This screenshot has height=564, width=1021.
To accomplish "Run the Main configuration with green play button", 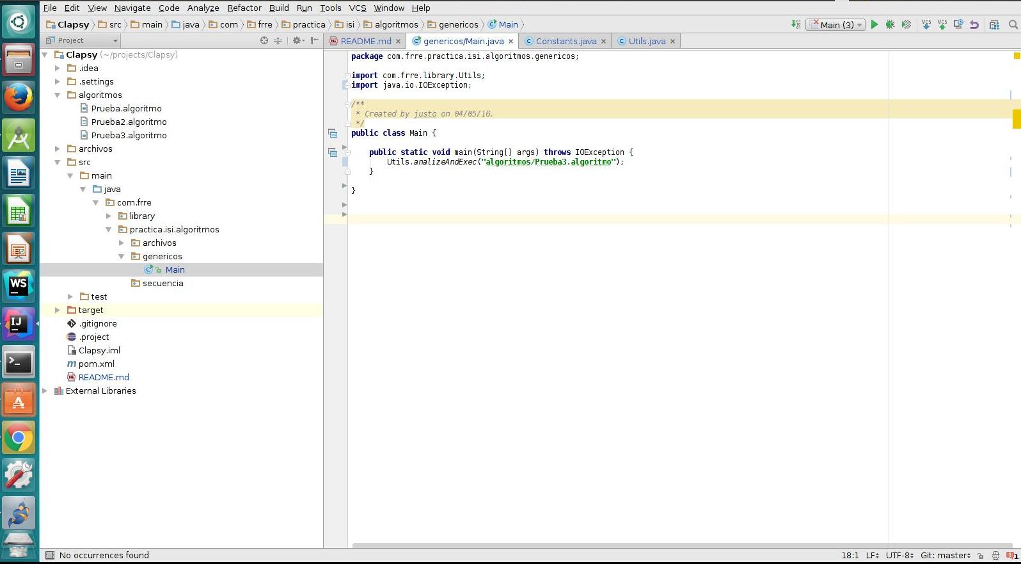I will click(x=874, y=25).
